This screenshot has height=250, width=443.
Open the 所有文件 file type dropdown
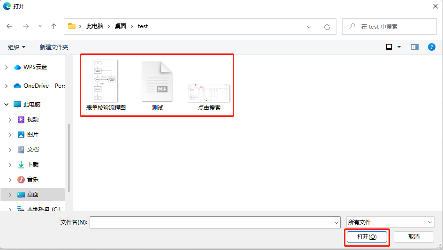click(390, 222)
